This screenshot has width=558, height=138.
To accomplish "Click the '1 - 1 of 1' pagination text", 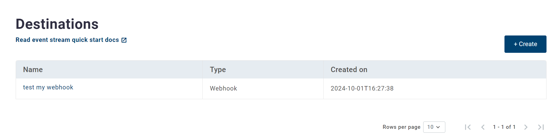I will [504, 127].
